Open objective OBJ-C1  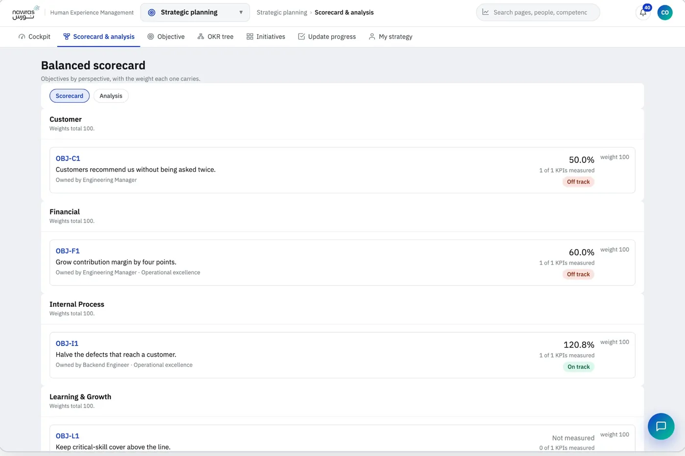68,159
